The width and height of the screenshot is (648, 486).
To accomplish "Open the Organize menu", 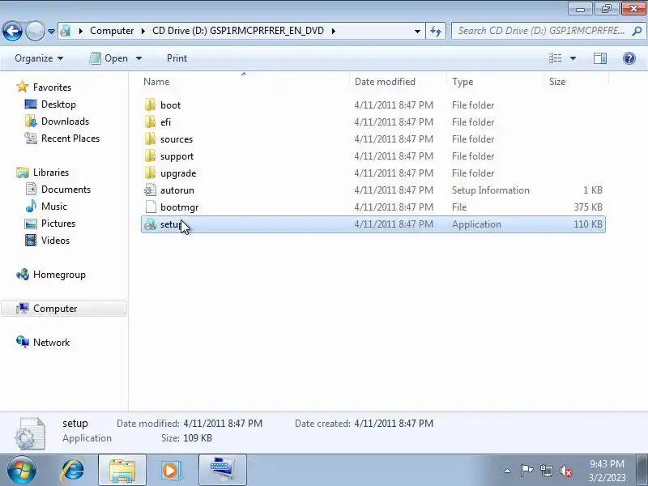I will click(39, 58).
